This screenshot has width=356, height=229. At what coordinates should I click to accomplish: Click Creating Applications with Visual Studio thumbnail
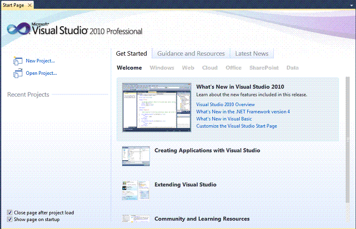click(136, 156)
